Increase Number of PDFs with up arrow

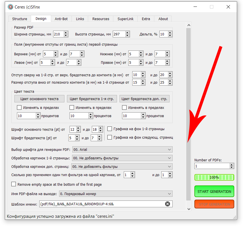click(232, 164)
